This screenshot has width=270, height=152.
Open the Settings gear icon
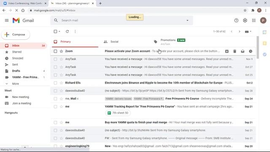[x=245, y=21]
